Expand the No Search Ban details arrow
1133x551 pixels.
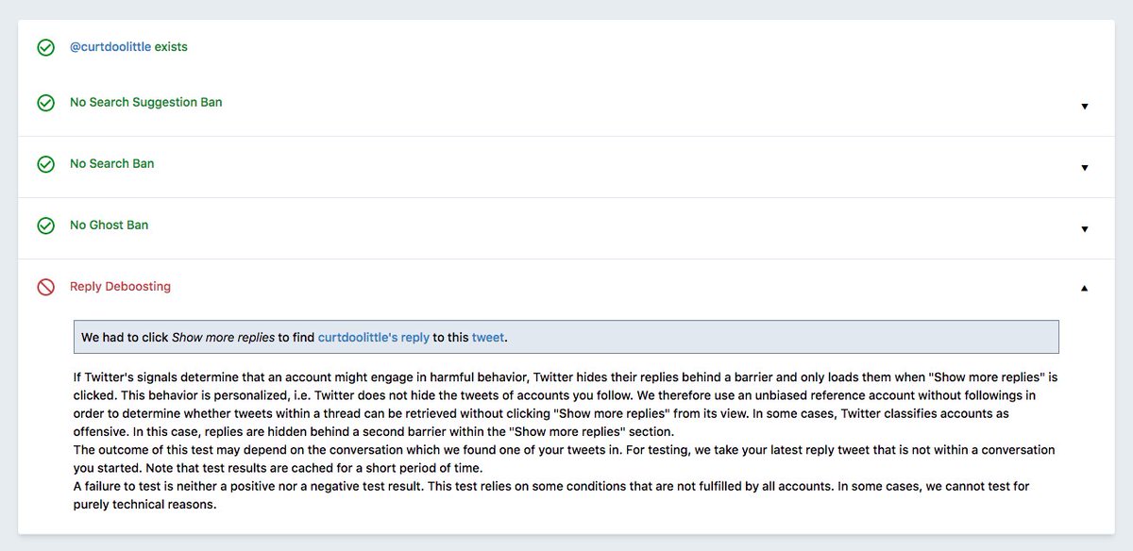(1084, 168)
